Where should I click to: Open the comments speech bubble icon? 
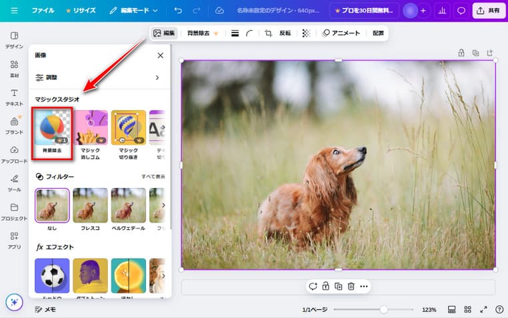click(x=461, y=11)
